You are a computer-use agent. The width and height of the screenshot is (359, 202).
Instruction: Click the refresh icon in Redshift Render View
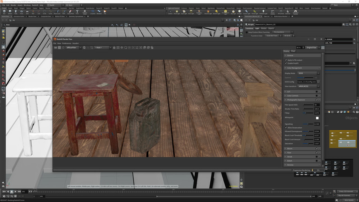click(x=63, y=47)
